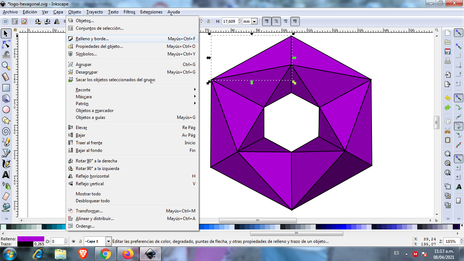This screenshot has height=261, width=464.
Task: Select the Spray tool
Action: click(6, 185)
